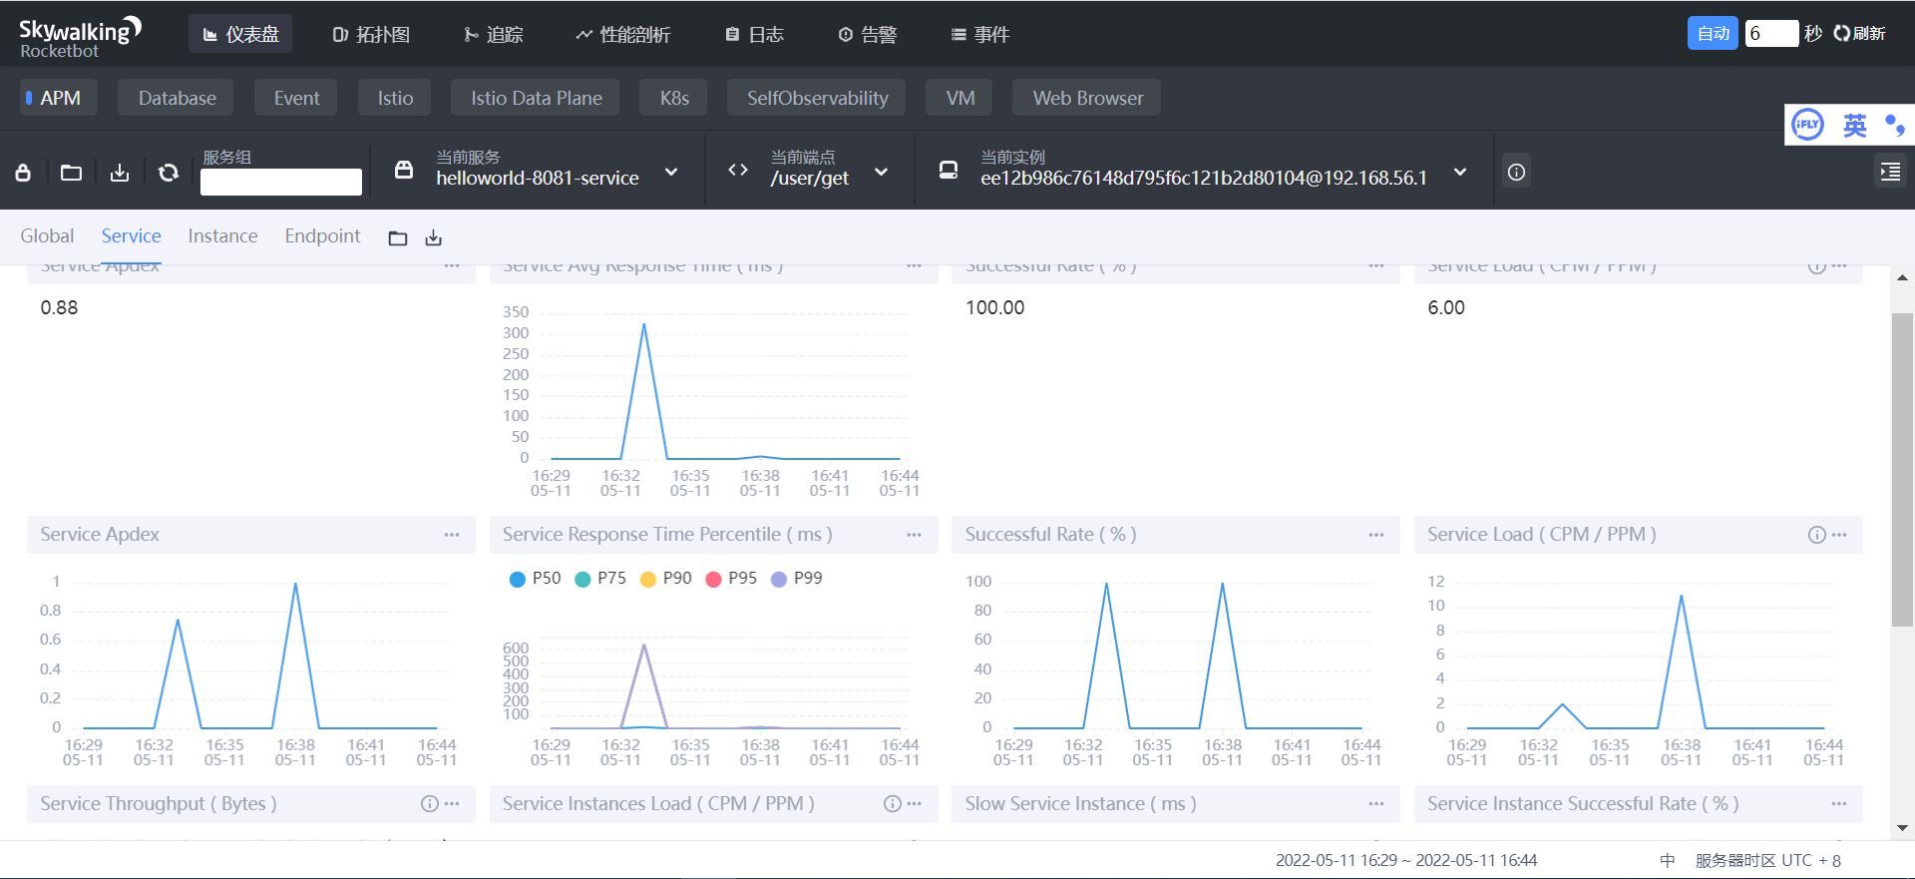The image size is (1915, 879).
Task: Open more options on lower Service Load panel
Action: [1840, 535]
